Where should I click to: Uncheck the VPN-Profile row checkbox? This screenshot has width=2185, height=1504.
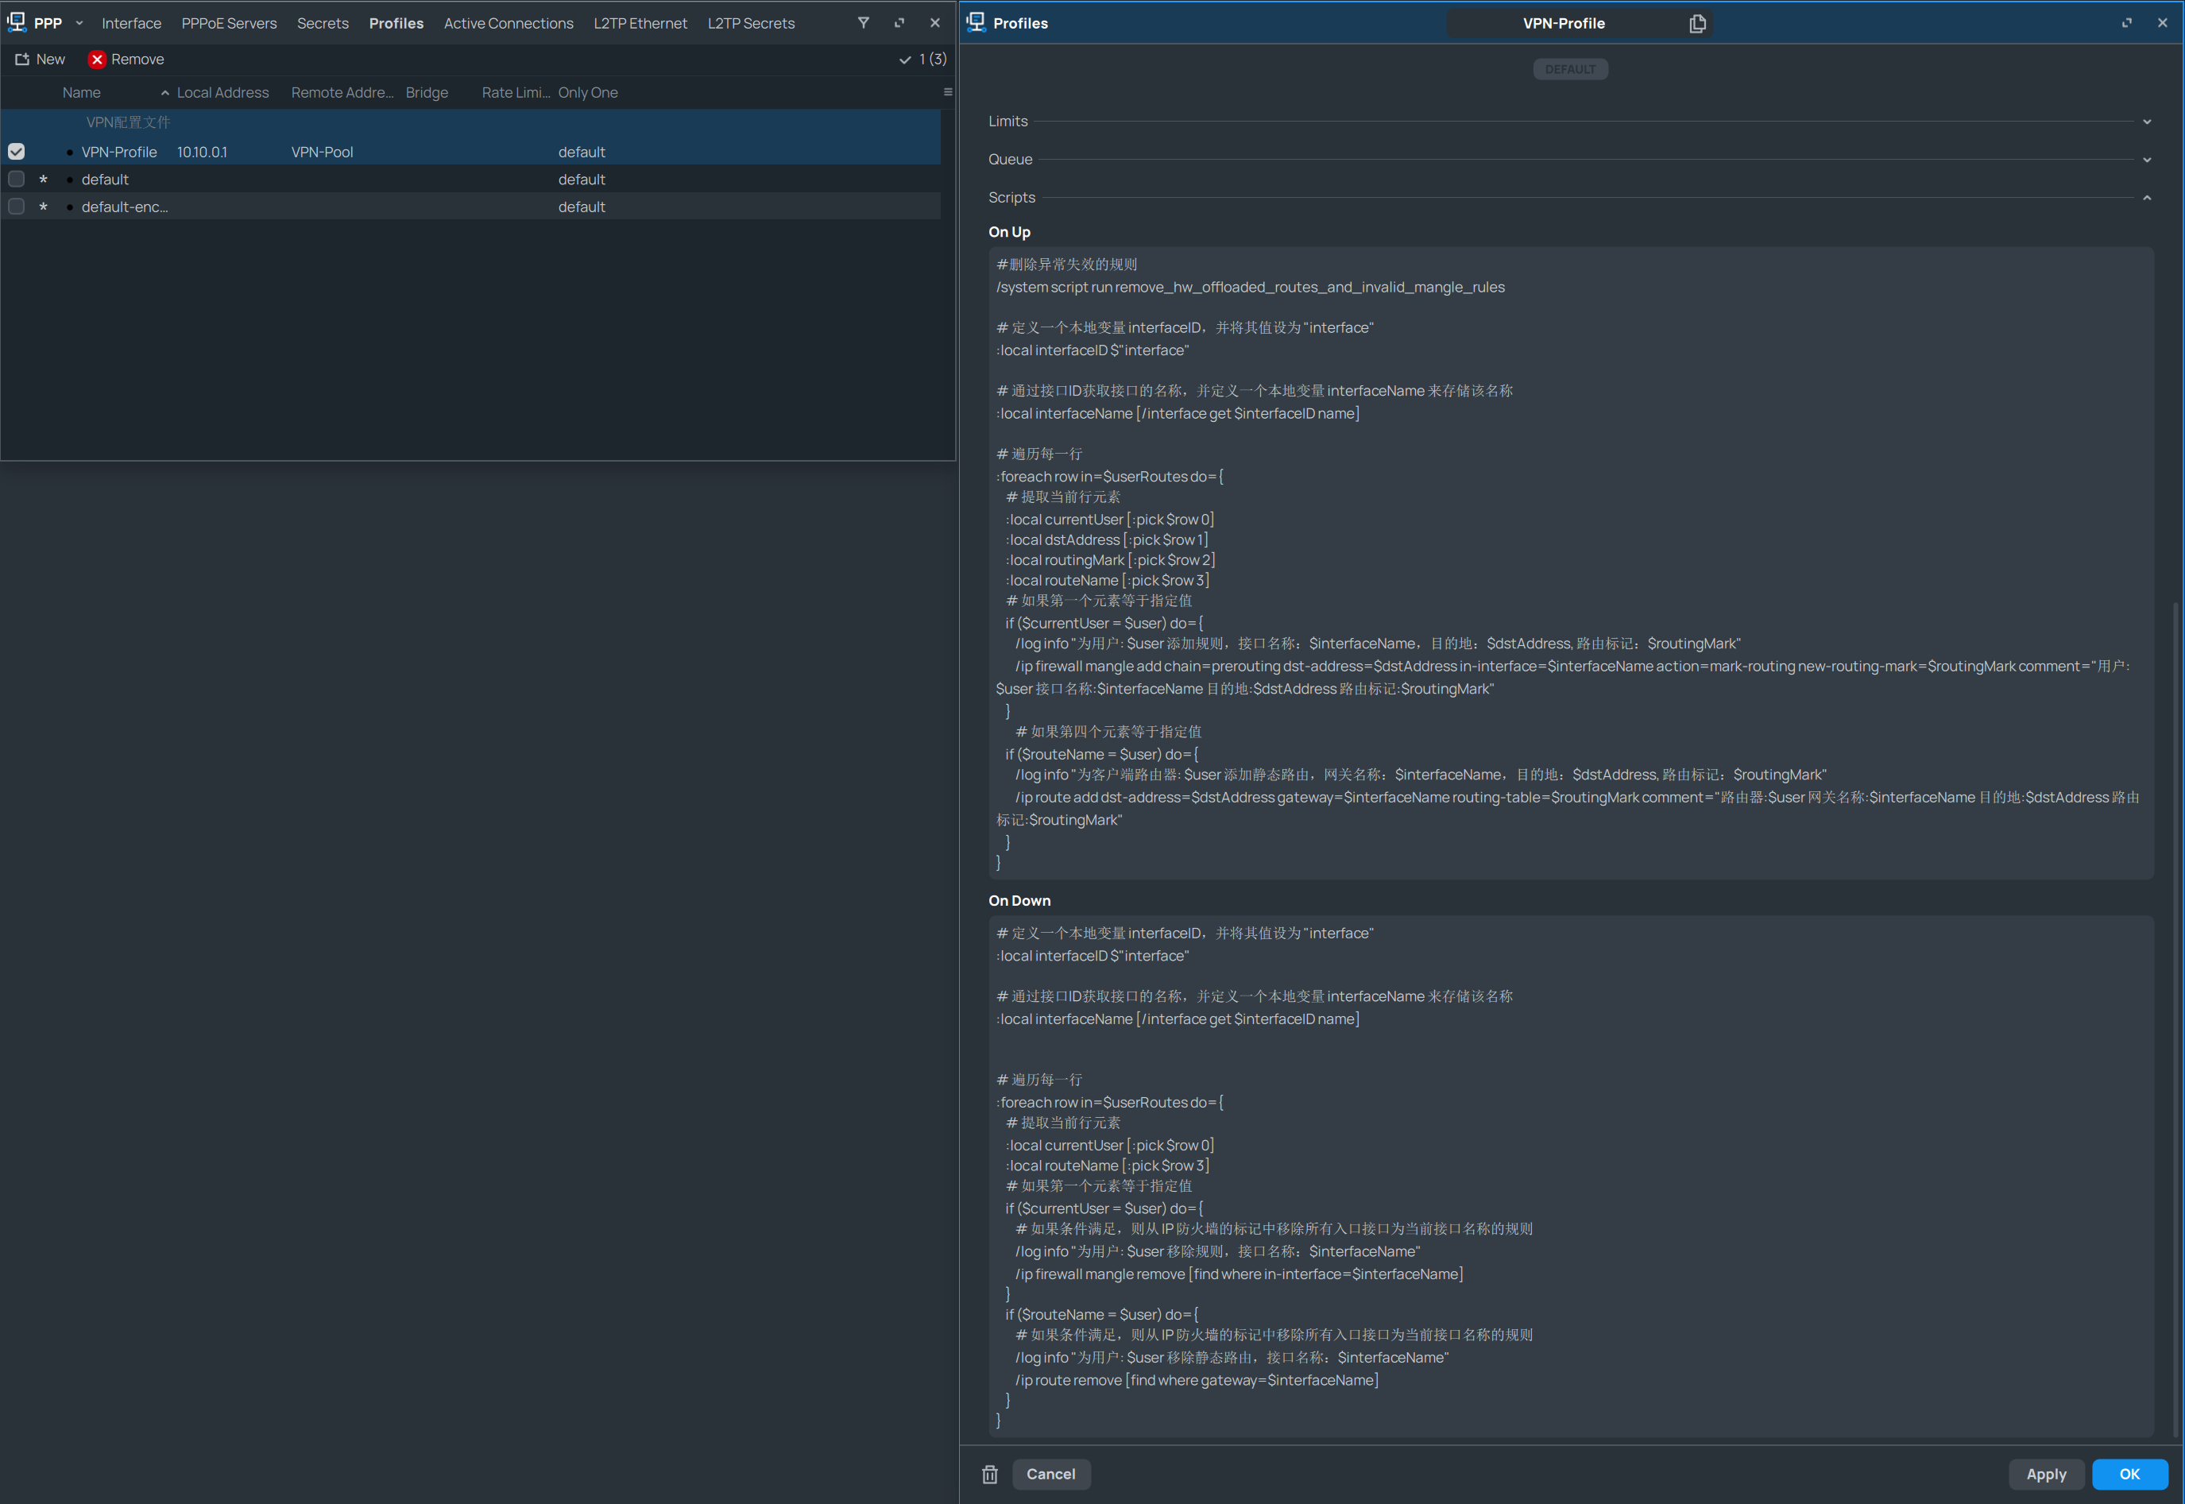(x=17, y=152)
